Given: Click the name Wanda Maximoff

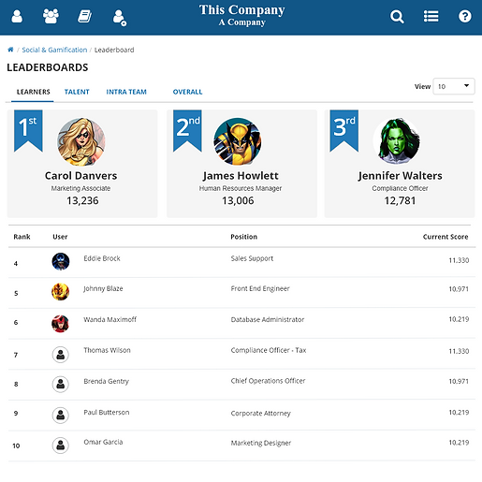Looking at the screenshot, I should (x=110, y=319).
